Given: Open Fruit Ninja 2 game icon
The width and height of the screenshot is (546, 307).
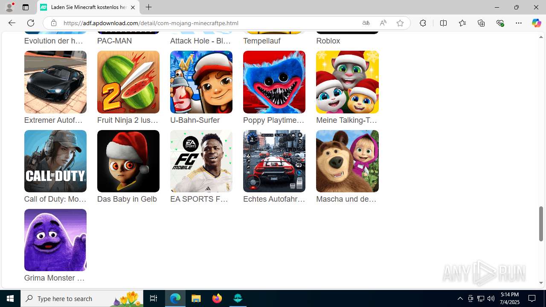Looking at the screenshot, I should tap(128, 82).
